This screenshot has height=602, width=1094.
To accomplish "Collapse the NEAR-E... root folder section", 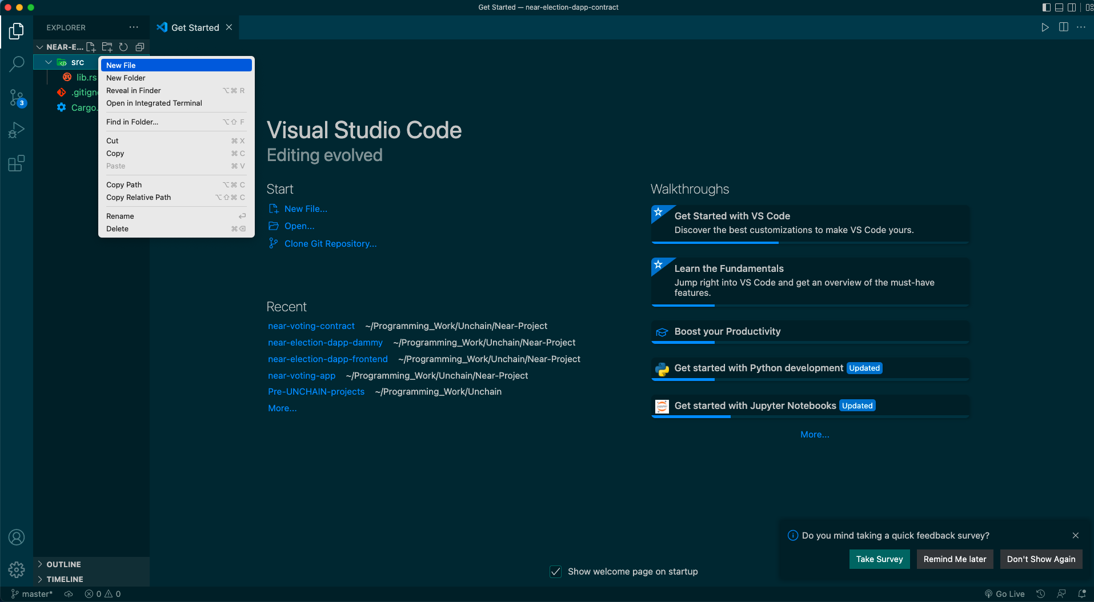I will pos(39,47).
